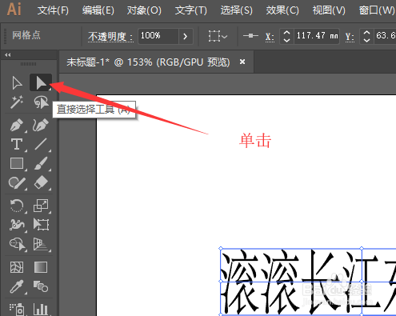
Task: Select the Shape Builder tool
Action: click(18, 244)
